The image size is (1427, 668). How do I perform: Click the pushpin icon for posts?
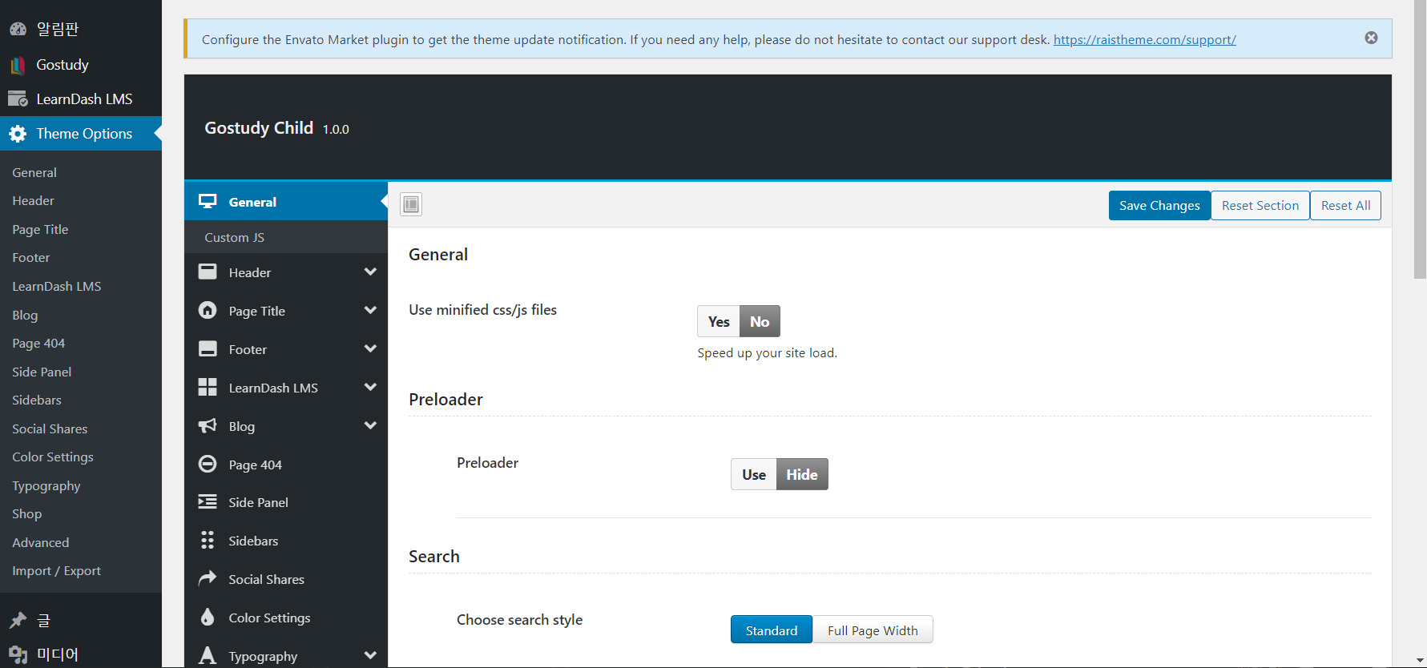(18, 620)
